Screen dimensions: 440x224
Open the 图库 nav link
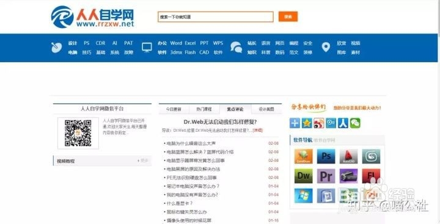342,52
